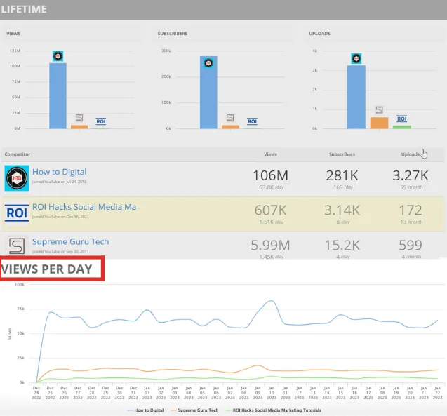Open the Supreme Guru Tech channel link

pos(70,241)
